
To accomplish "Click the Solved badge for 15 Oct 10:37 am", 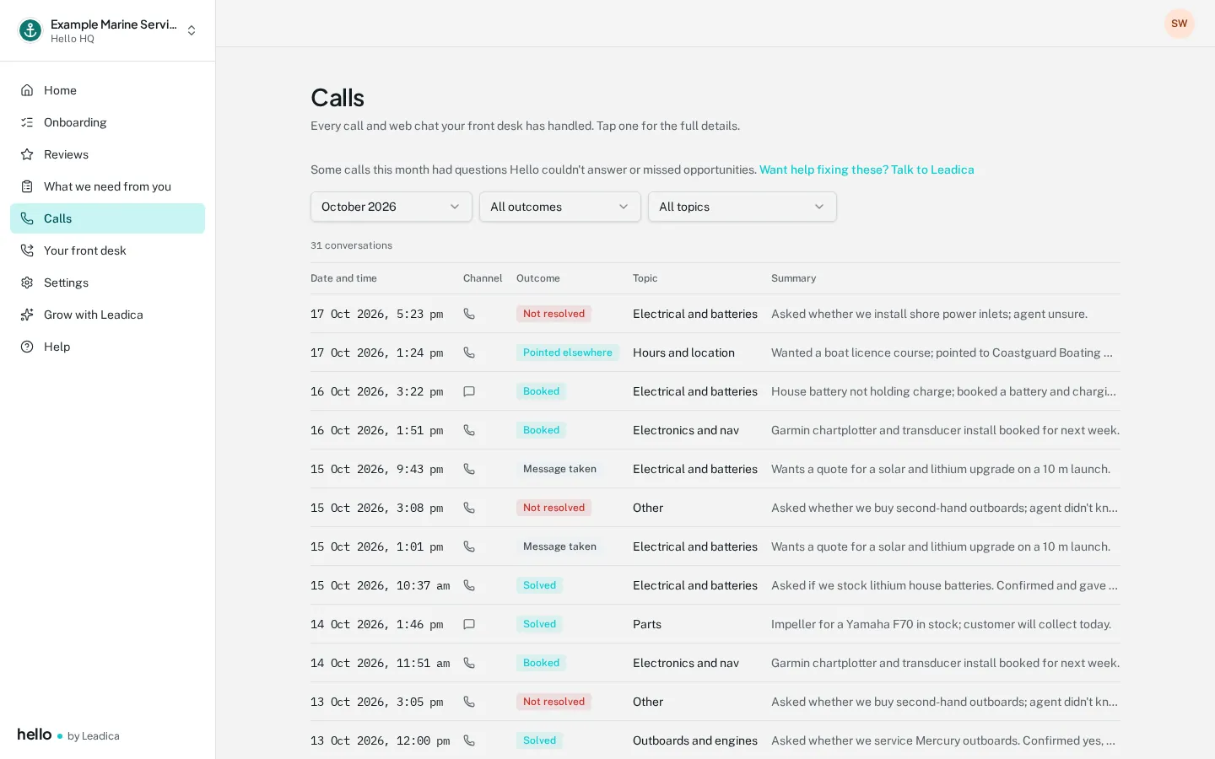I will coord(539,585).
